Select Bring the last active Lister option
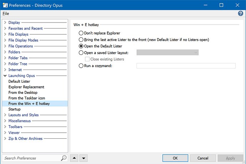The height and width of the screenshot is (164, 246). tap(81, 40)
